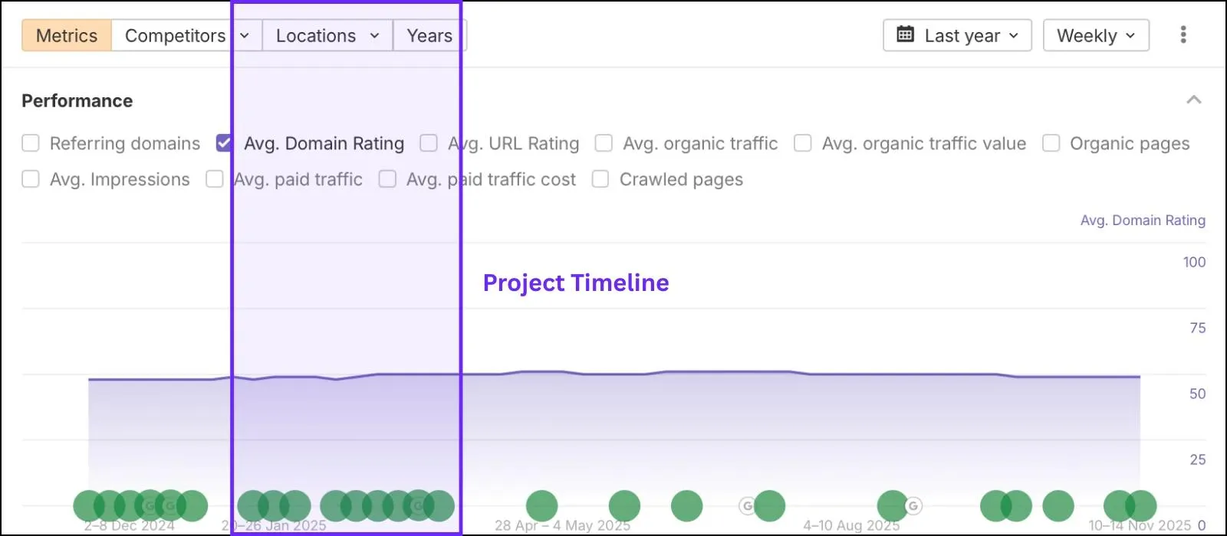
Task: Open the Last year date range dropdown
Action: 957,35
